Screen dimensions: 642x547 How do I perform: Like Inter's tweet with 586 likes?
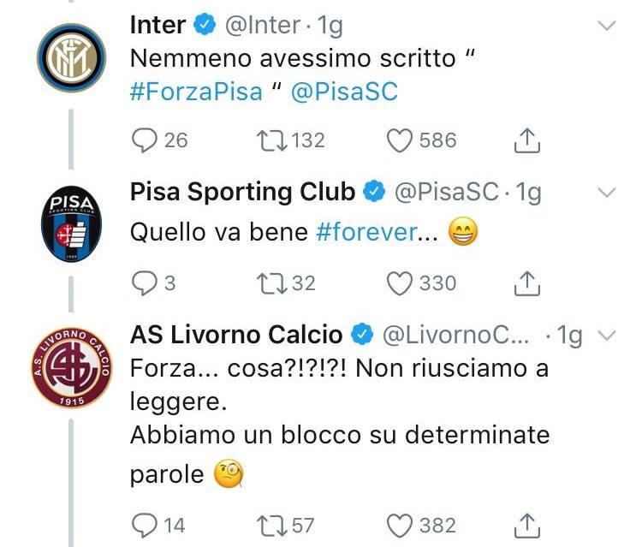coord(401,140)
